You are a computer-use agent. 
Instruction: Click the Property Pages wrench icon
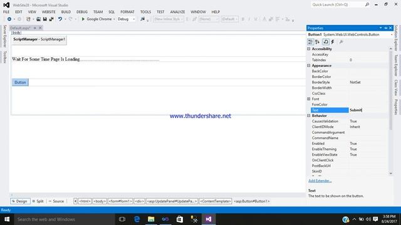pyautogui.click(x=341, y=42)
